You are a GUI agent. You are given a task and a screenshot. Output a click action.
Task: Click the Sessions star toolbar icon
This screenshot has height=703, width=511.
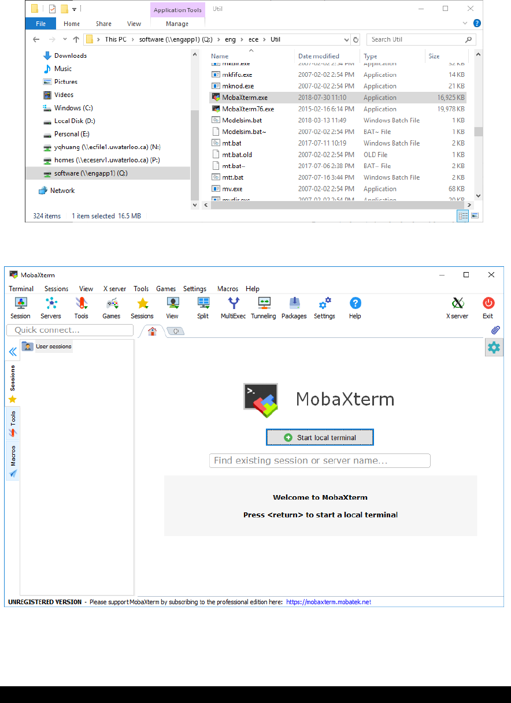coord(142,307)
